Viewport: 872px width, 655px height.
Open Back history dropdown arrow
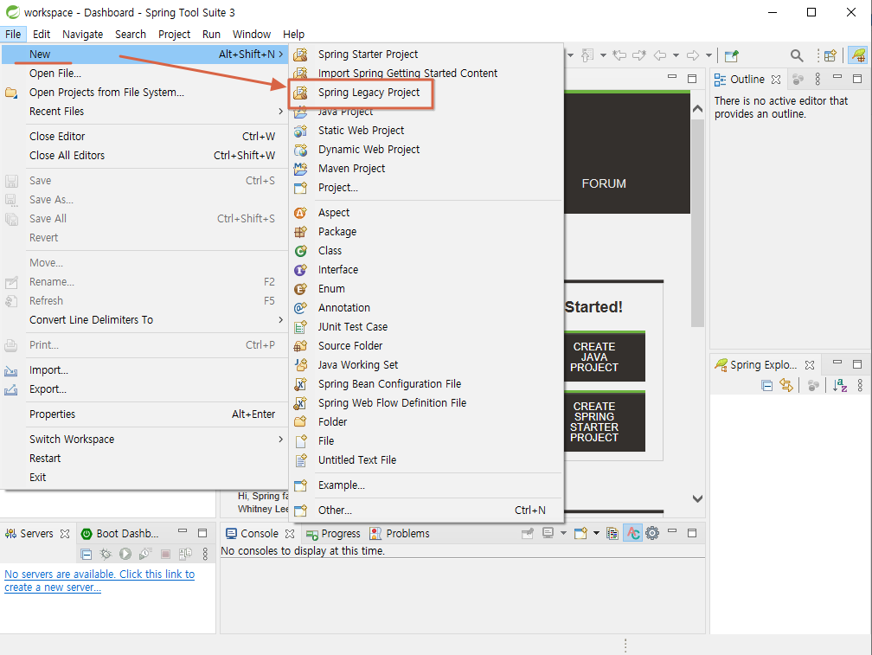tap(676, 55)
